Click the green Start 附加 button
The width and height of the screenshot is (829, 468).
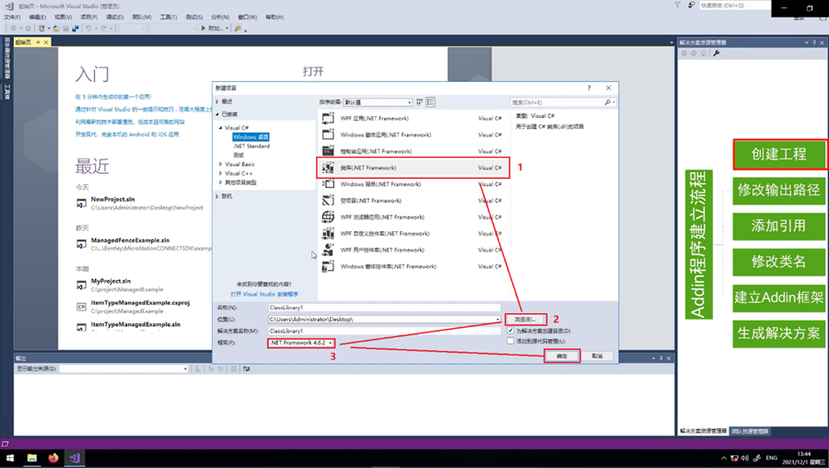[x=213, y=28]
